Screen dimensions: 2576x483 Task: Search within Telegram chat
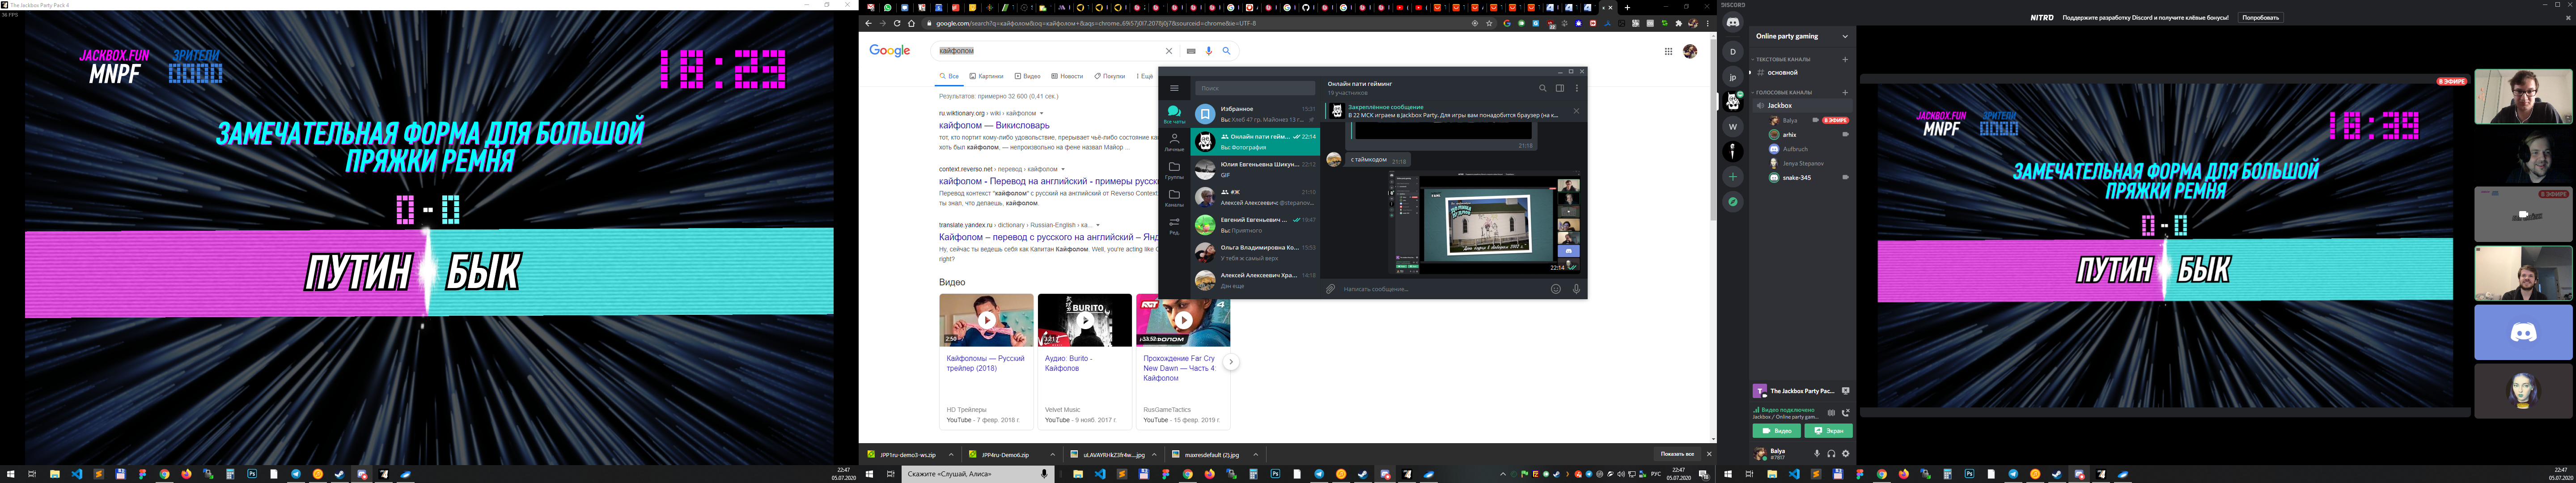pos(1542,88)
